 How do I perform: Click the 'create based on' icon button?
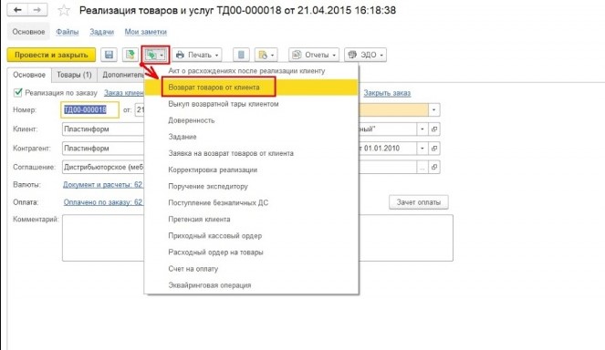pyautogui.click(x=155, y=55)
